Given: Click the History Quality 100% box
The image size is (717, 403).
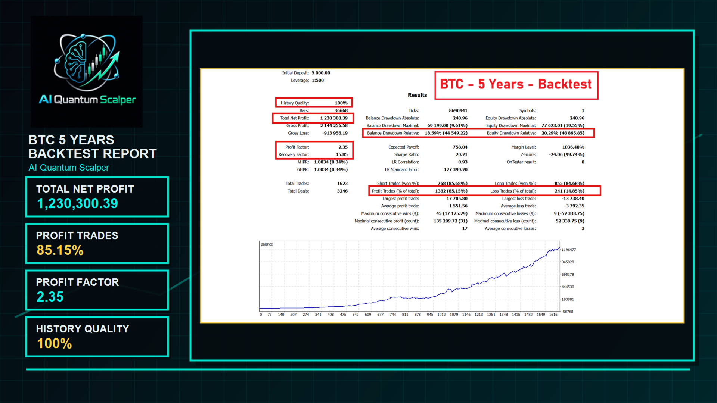Looking at the screenshot, I should 97,337.
